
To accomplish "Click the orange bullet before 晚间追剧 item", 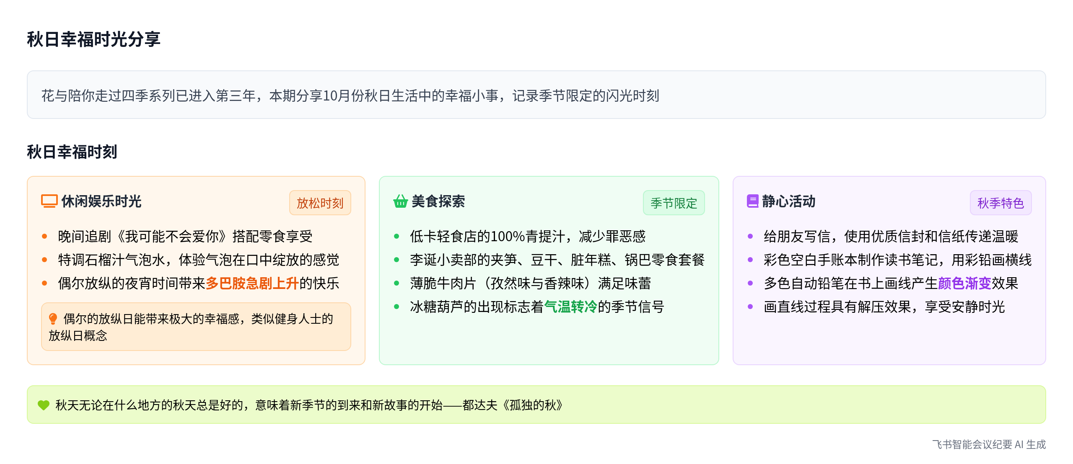I will pyautogui.click(x=44, y=237).
